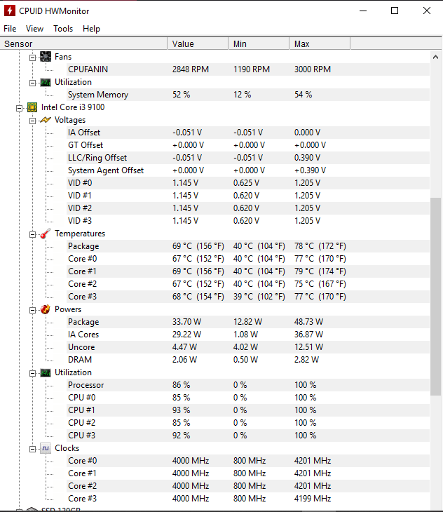Click the Sensor column header
This screenshot has height=512, width=443.
[83, 43]
